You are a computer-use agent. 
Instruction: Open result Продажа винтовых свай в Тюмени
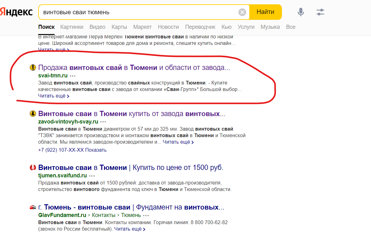(x=134, y=67)
